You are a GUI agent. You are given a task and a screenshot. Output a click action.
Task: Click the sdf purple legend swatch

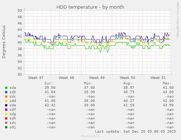click(x=6, y=110)
